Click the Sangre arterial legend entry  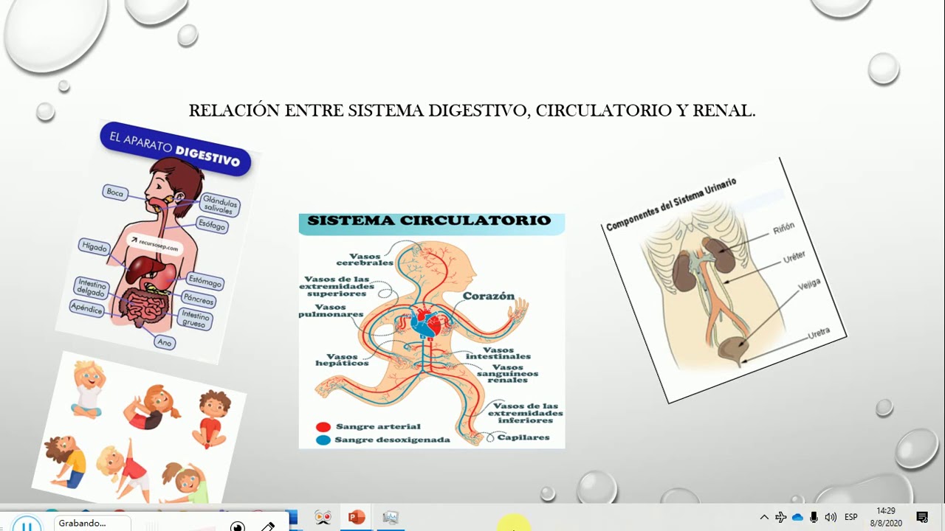pos(378,426)
